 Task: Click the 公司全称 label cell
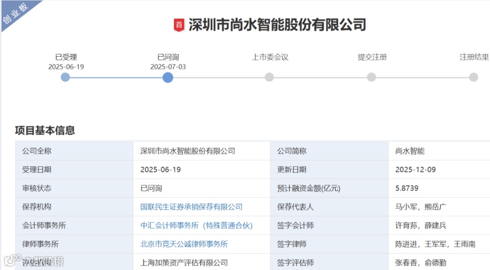click(x=74, y=151)
